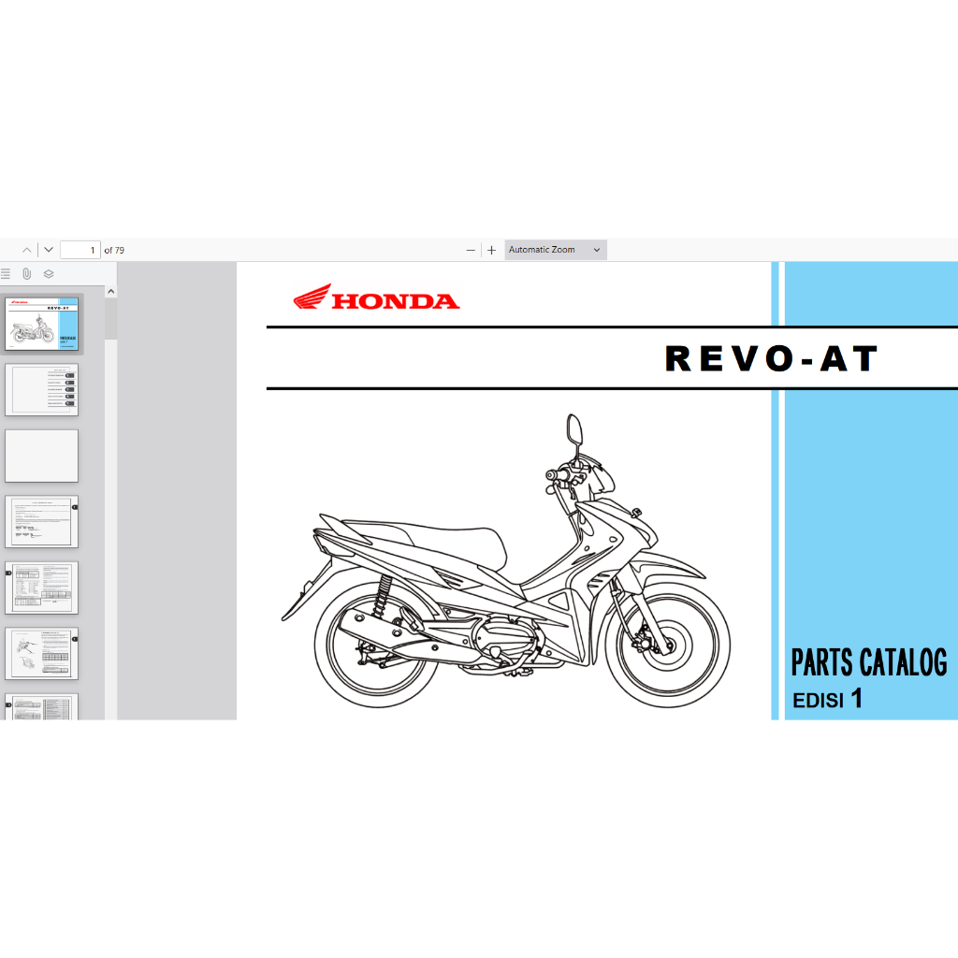Image resolution: width=958 pixels, height=958 pixels.
Task: Show the document outline panel
Action: click(x=6, y=274)
